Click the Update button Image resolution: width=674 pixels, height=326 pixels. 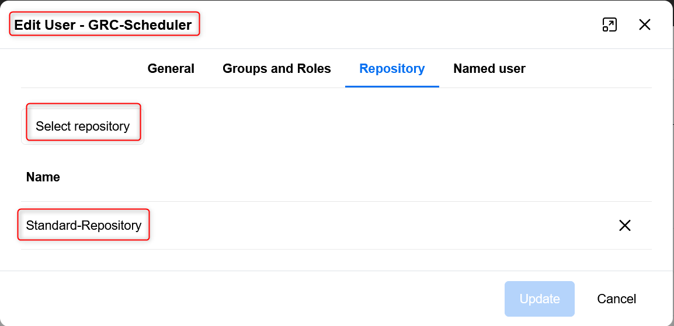click(x=539, y=299)
